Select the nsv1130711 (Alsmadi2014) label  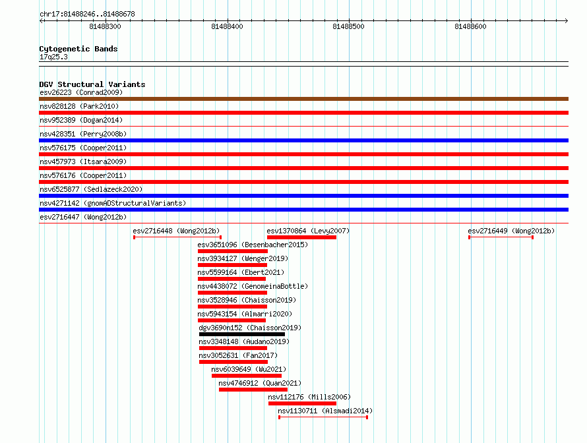325,411
